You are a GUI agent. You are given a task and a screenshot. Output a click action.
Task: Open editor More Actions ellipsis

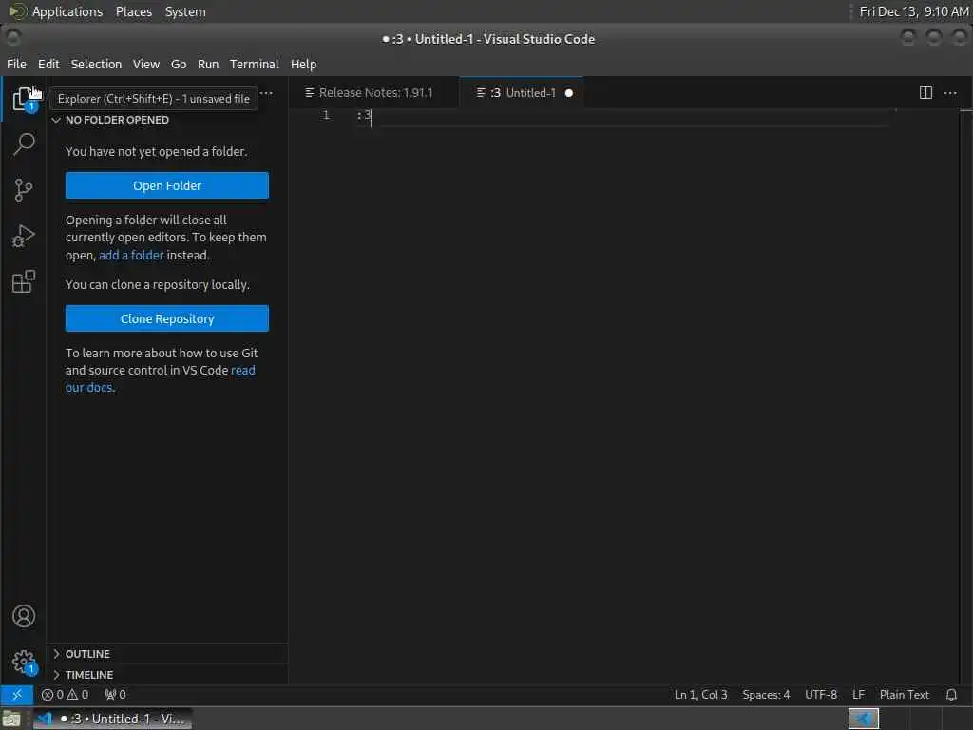[x=950, y=93]
